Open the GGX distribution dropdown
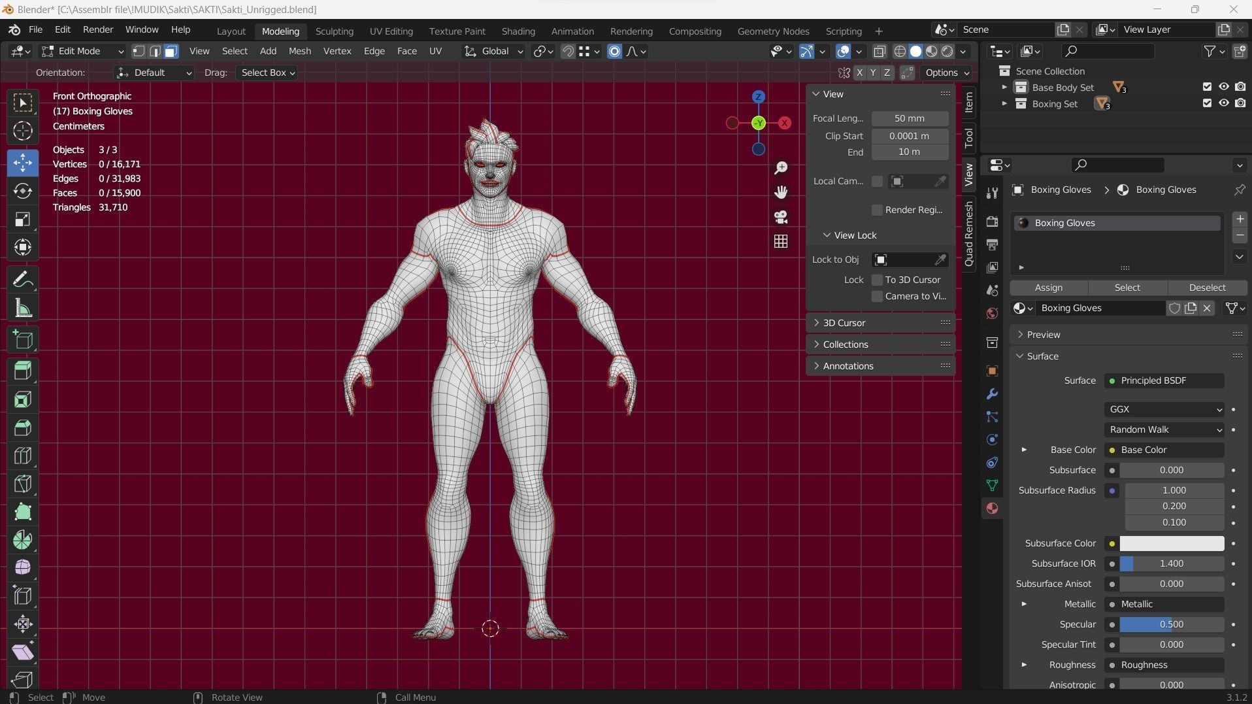The height and width of the screenshot is (704, 1252). (1164, 409)
